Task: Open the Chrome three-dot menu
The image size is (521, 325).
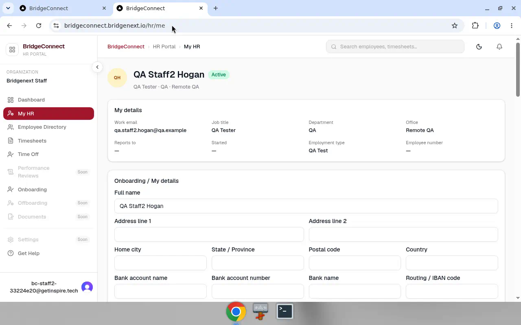Action: 512,26
